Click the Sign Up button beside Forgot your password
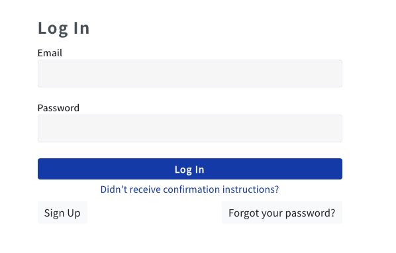This screenshot has height=253, width=396. 62,213
